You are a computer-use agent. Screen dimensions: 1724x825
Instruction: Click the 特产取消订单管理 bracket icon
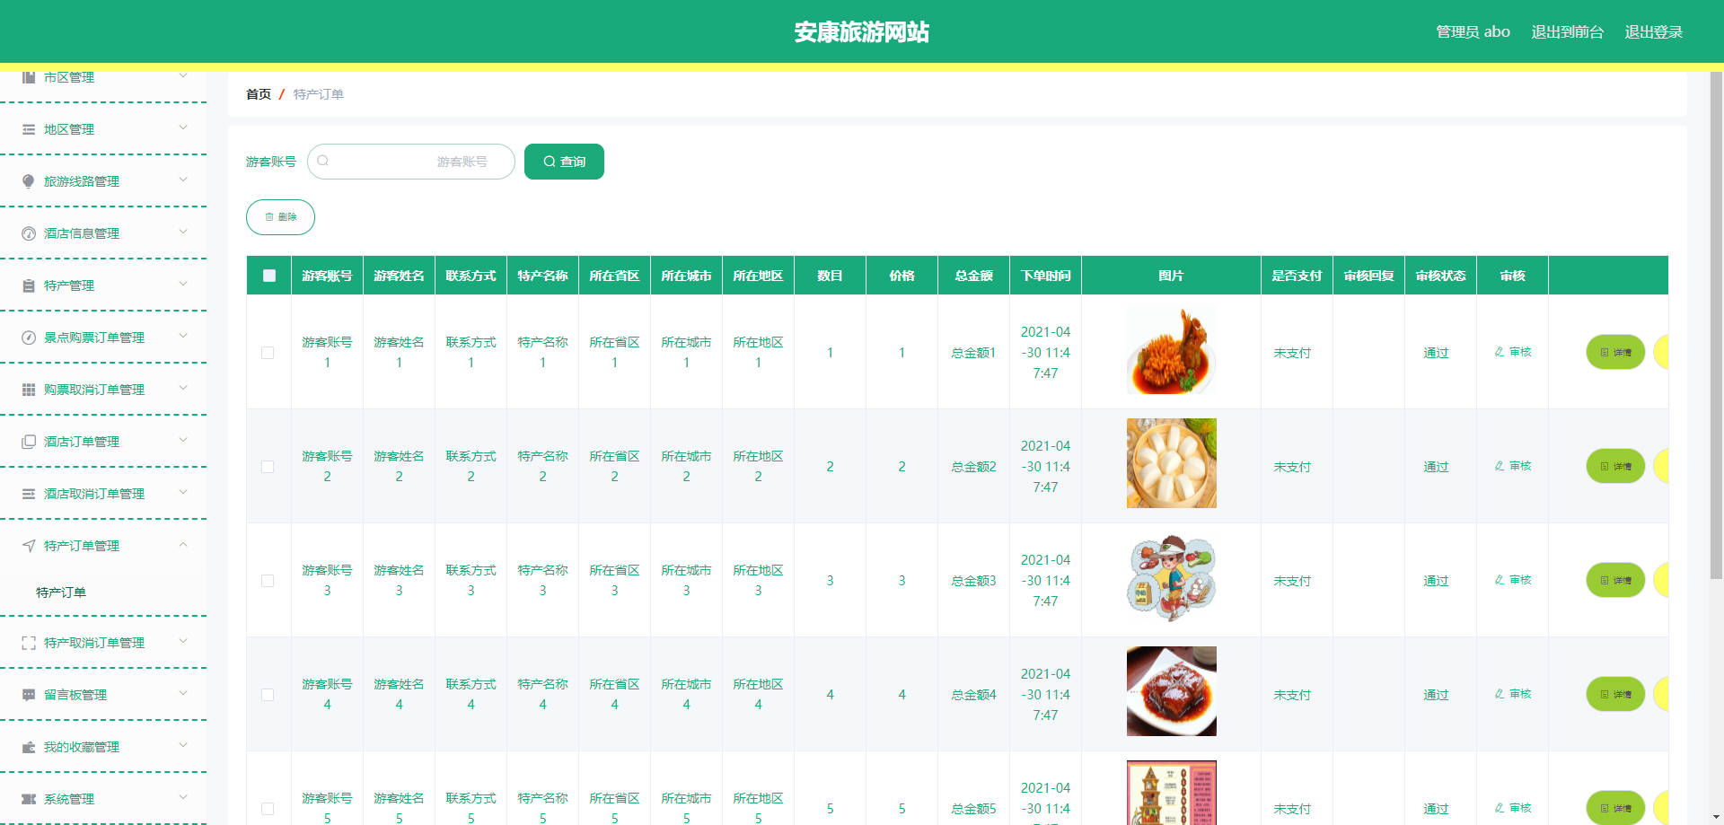(29, 643)
